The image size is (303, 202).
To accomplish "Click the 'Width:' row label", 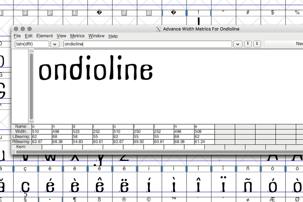I will [x=21, y=131].
